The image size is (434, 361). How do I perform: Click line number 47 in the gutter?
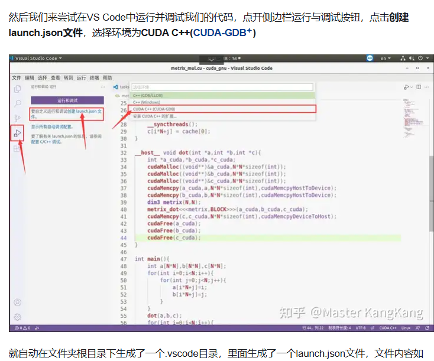tap(124, 259)
